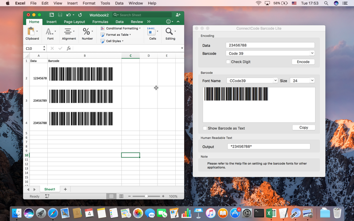Click the Insert Function fx icon
Viewport: 354px width, 221px height.
(x=69, y=48)
